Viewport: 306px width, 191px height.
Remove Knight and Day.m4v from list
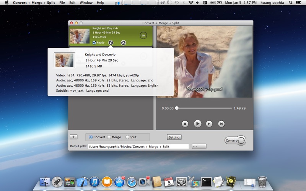(x=123, y=43)
